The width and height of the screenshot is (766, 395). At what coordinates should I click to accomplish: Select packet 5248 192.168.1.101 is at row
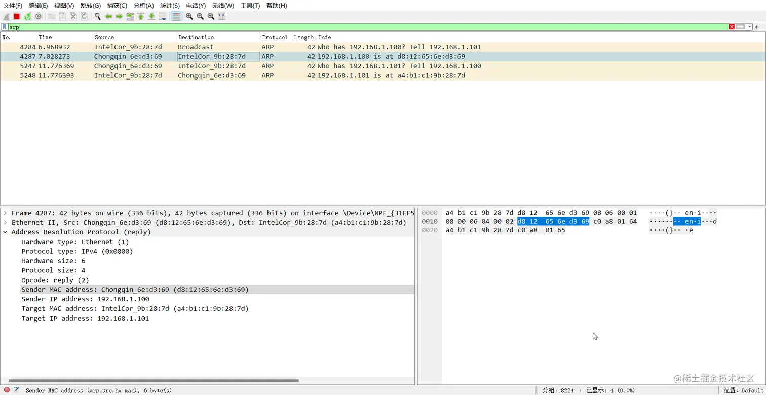click(x=382, y=75)
